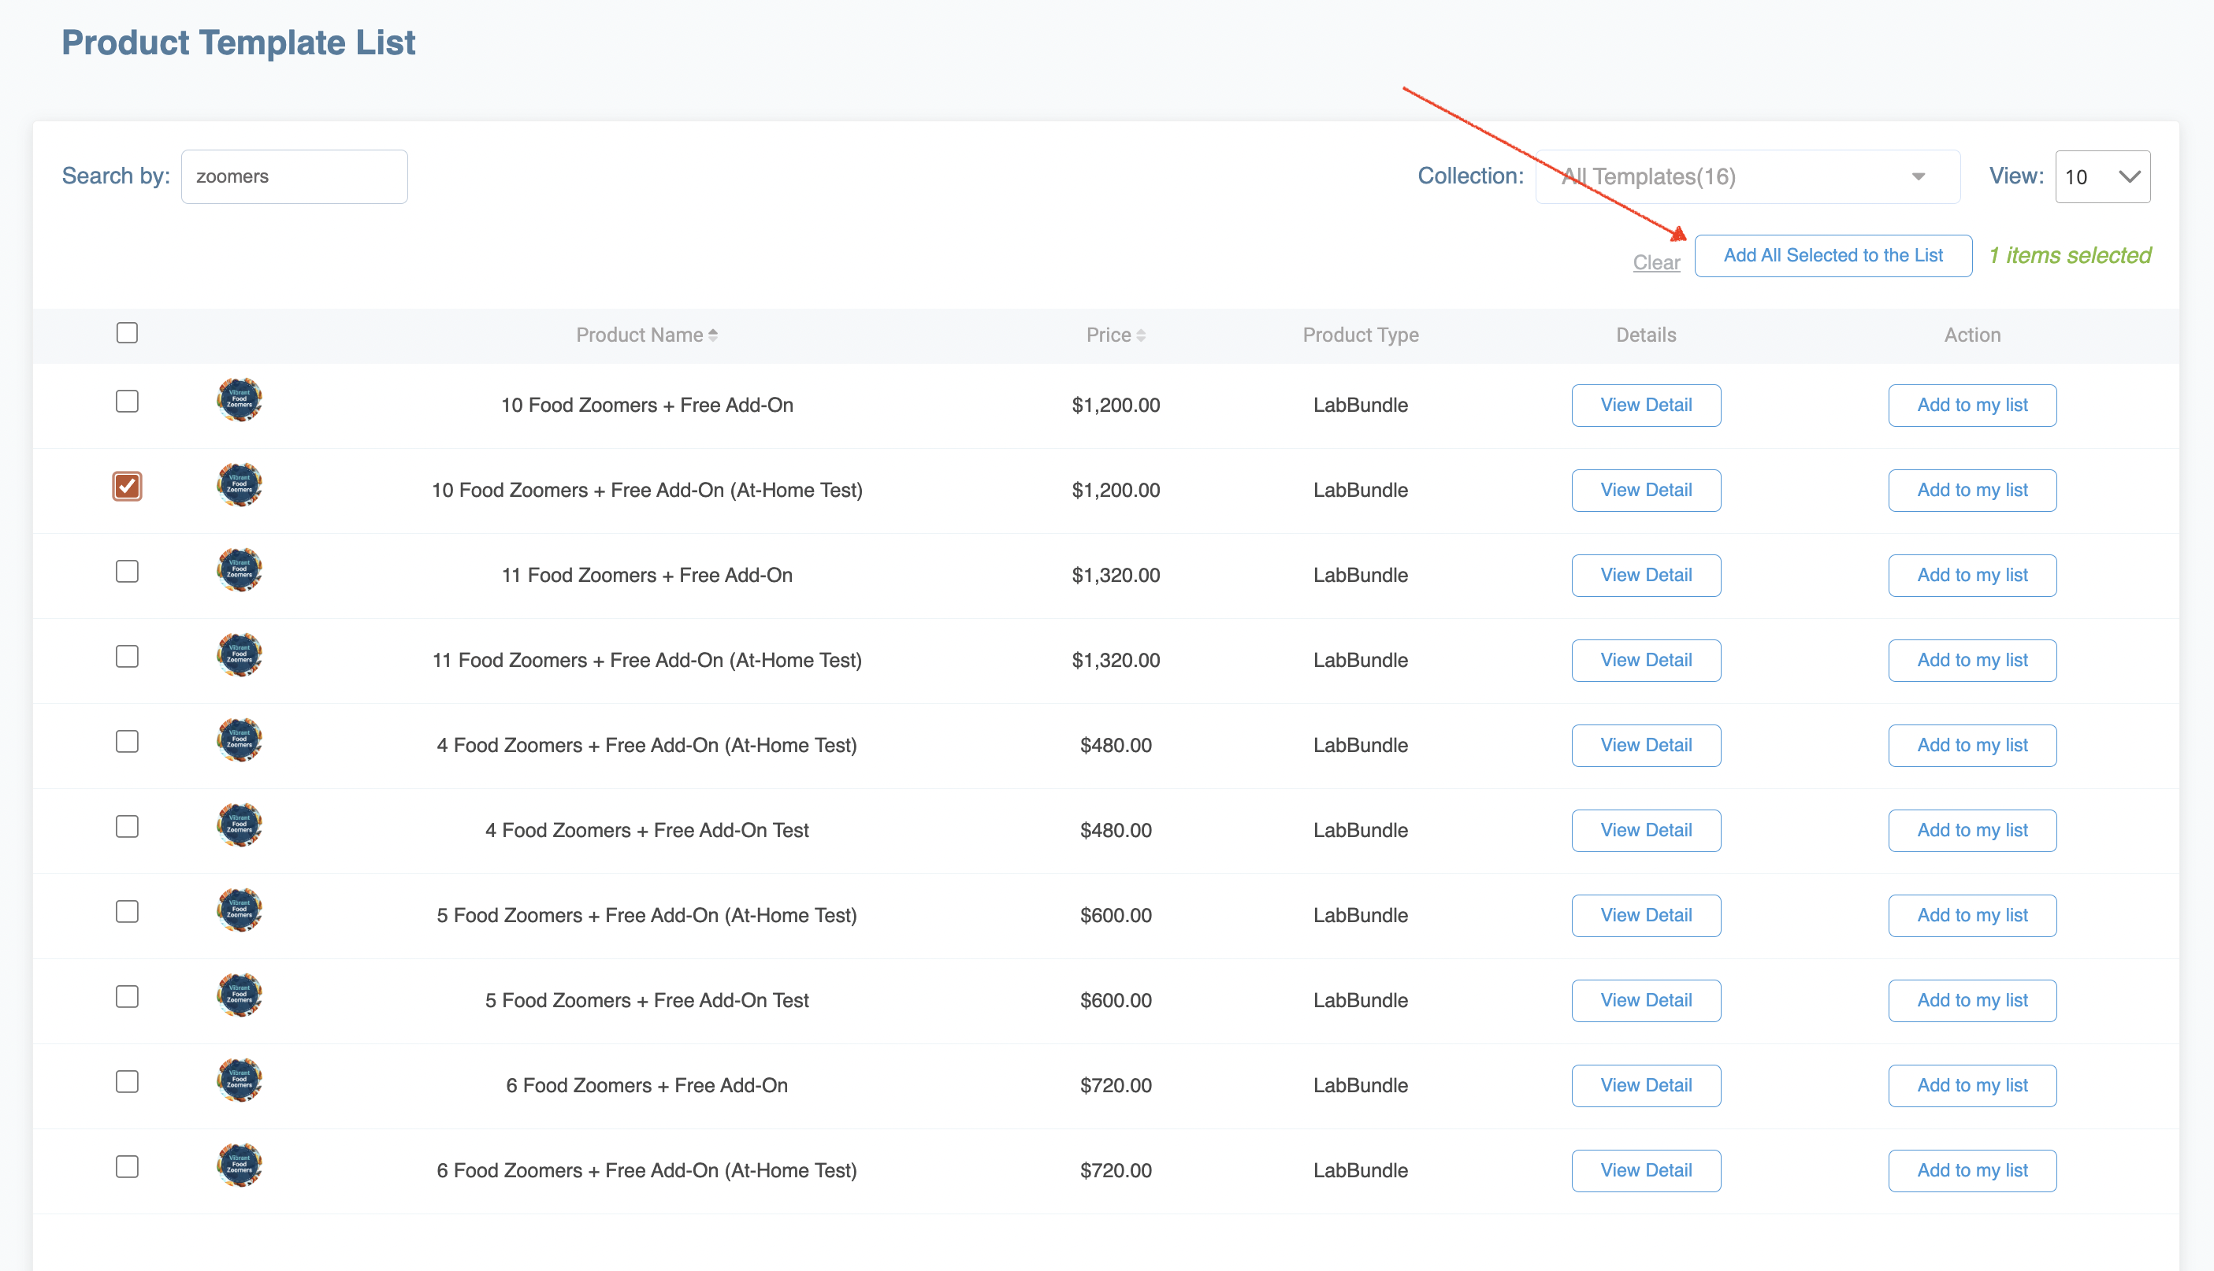Screen dimensions: 2214x1271
Task: Click the 'Product Template List' heading
Action: coord(239,43)
